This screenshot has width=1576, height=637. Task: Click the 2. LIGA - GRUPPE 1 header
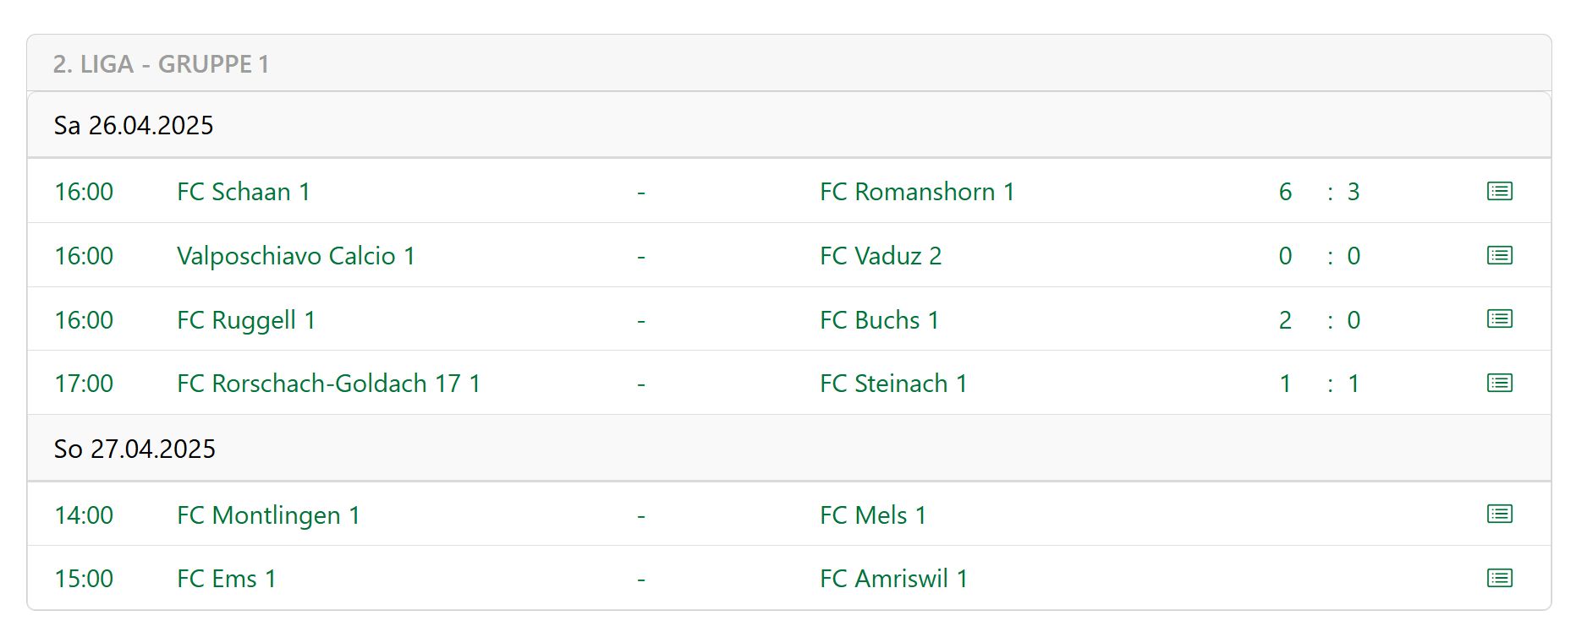pyautogui.click(x=161, y=64)
